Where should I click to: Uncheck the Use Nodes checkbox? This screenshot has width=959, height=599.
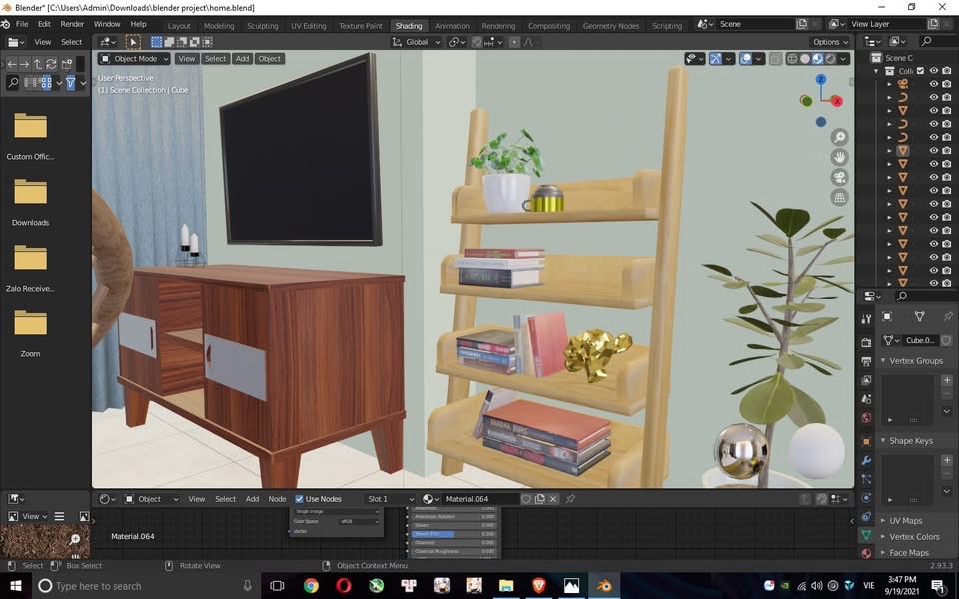coord(299,499)
